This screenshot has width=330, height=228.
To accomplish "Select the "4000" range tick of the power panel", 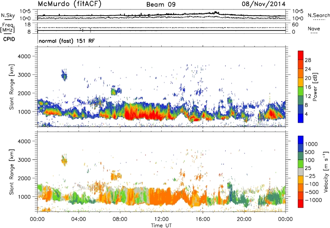I will tap(24, 56).
